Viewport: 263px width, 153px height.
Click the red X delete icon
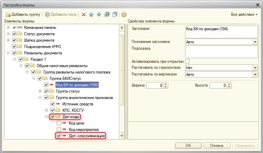[84, 14]
